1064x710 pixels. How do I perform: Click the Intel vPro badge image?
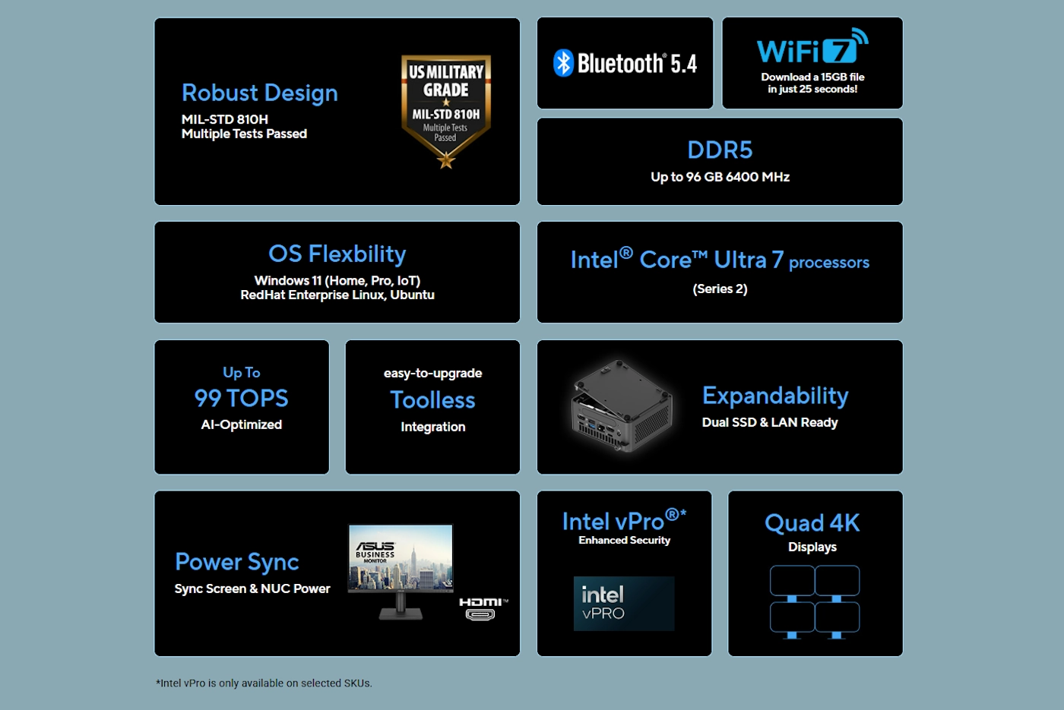pos(624,604)
